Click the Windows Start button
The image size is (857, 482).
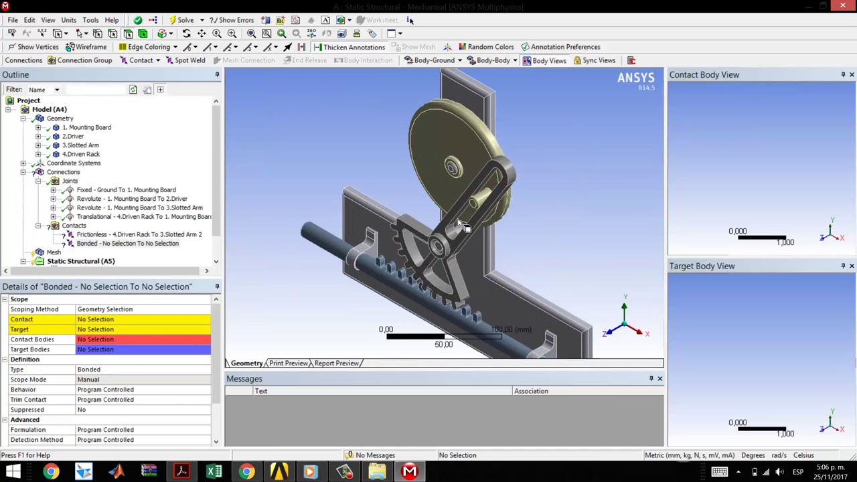(13, 472)
